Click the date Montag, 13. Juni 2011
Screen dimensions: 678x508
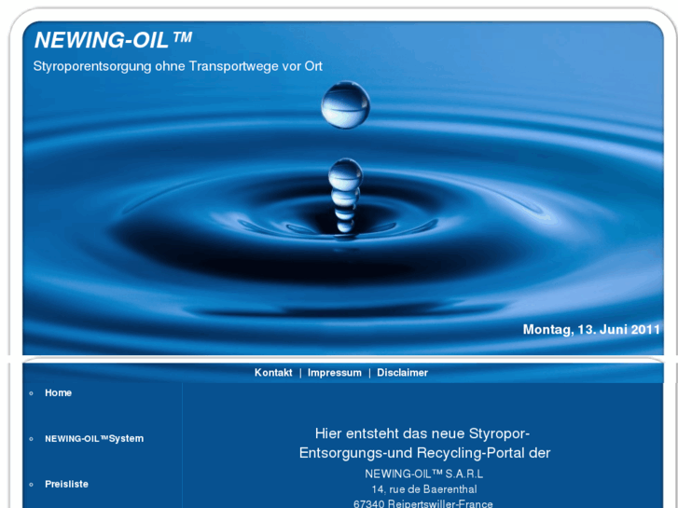[591, 329]
